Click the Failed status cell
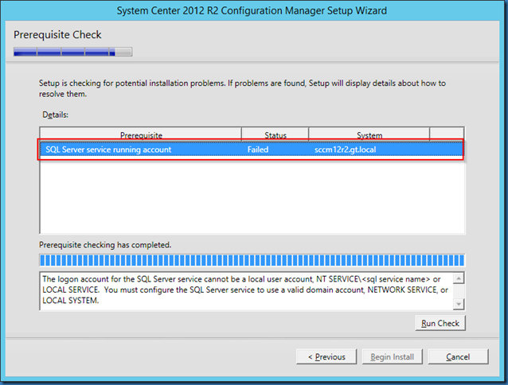 coord(258,150)
